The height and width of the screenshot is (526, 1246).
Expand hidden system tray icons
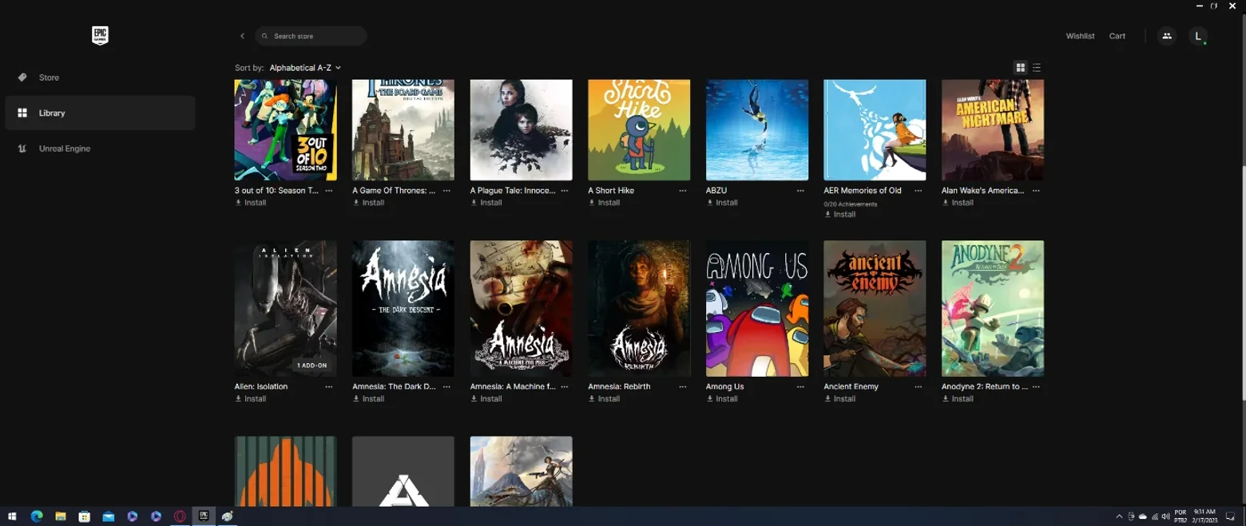(1119, 516)
